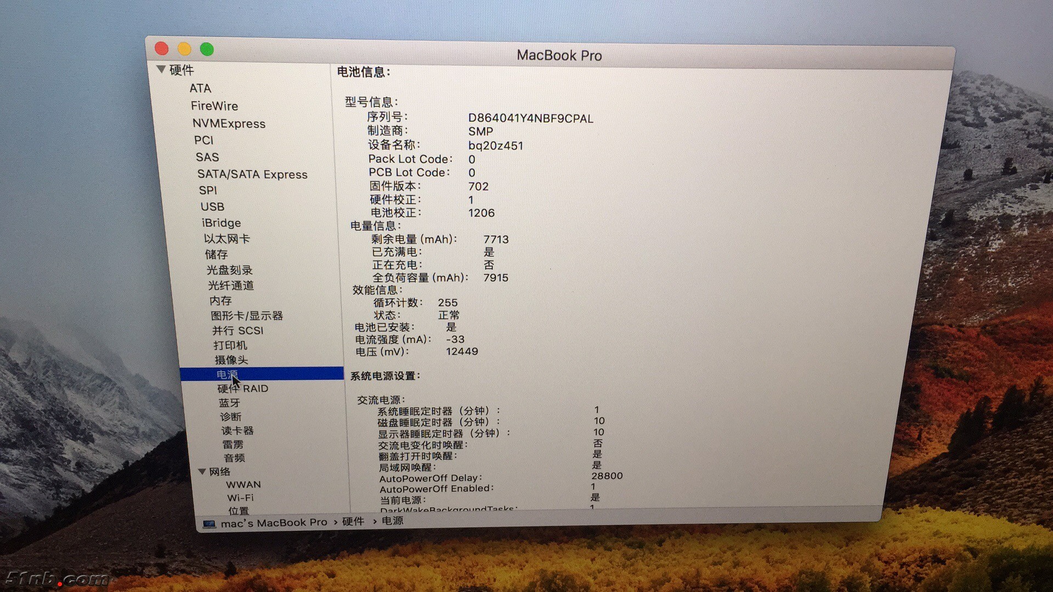Select SATA/SATA Express in the sidebar
The width and height of the screenshot is (1053, 592).
pos(252,174)
